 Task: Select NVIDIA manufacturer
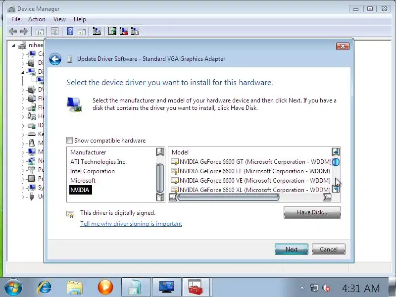click(80, 190)
